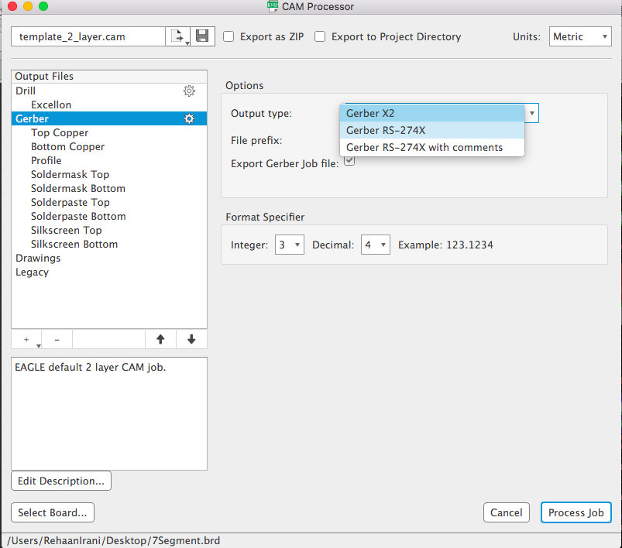
Task: Click the Example: 123.1234 text
Action: pos(445,245)
